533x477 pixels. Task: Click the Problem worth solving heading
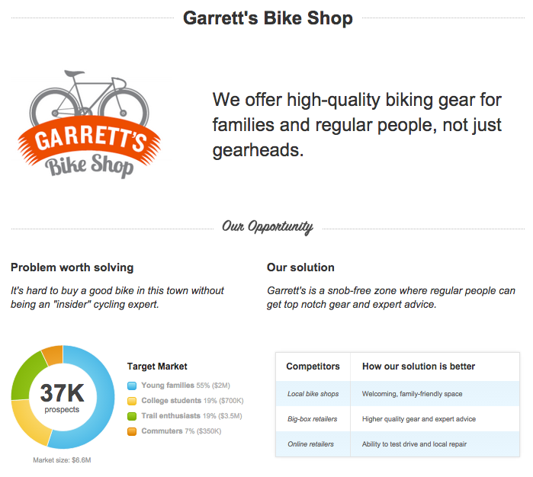(72, 267)
